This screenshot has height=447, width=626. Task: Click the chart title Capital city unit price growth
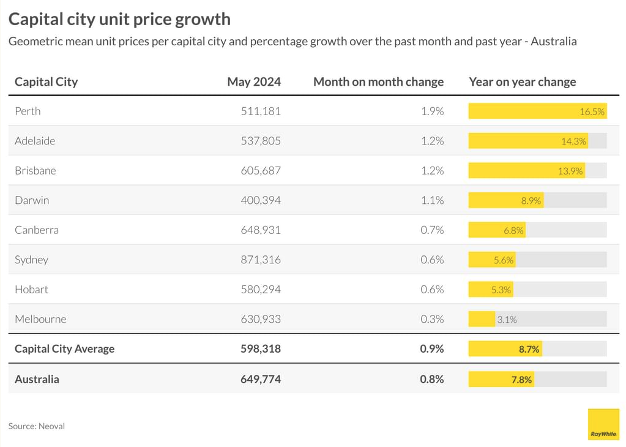click(119, 19)
